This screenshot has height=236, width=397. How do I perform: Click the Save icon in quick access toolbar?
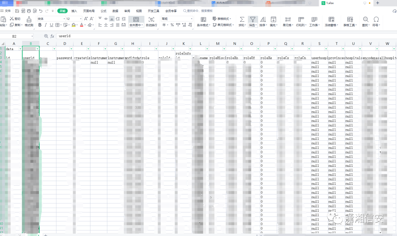pyautogui.click(x=17, y=11)
